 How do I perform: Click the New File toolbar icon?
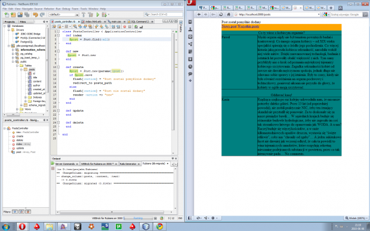(x=7, y=15)
